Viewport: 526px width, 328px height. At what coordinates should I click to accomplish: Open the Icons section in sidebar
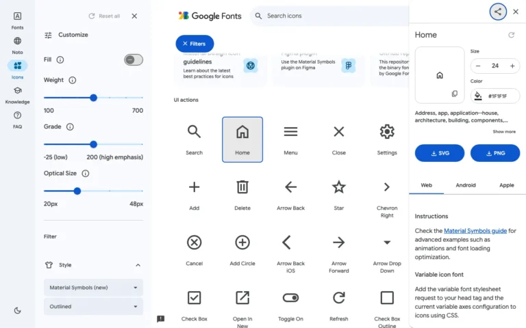tap(17, 70)
